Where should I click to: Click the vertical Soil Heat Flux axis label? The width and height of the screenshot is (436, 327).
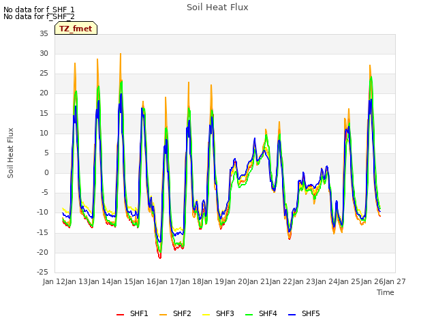tap(10, 153)
